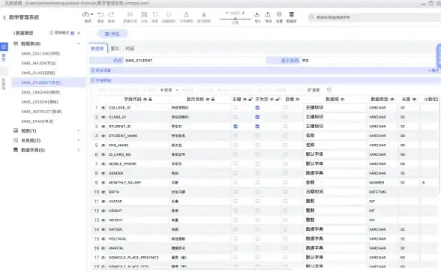Click the search field in top toolbar
441x272 pixels.
coord(374,17)
